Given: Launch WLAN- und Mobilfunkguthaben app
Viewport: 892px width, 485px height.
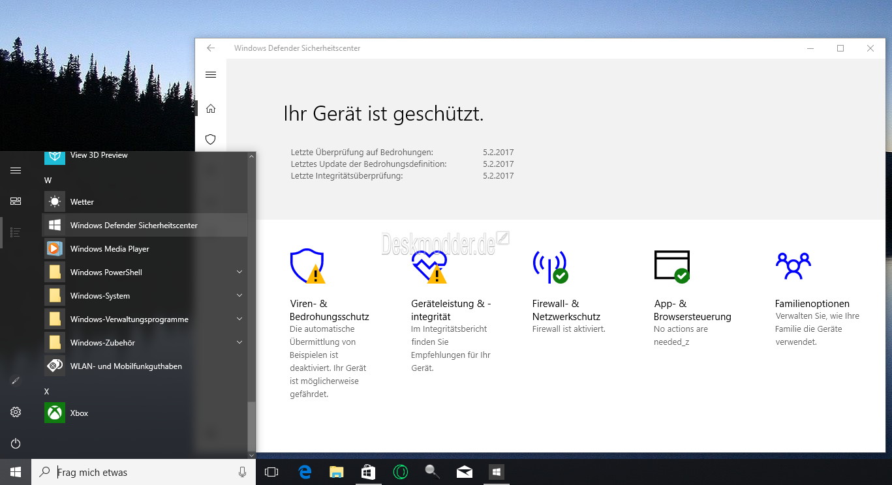Looking at the screenshot, I should pyautogui.click(x=144, y=366).
